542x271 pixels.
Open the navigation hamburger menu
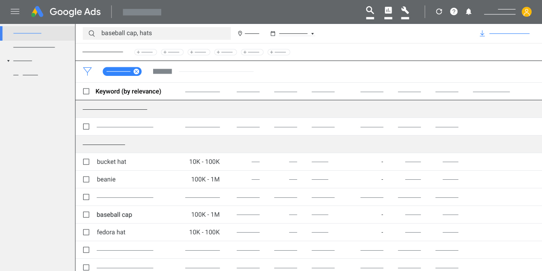click(x=15, y=12)
